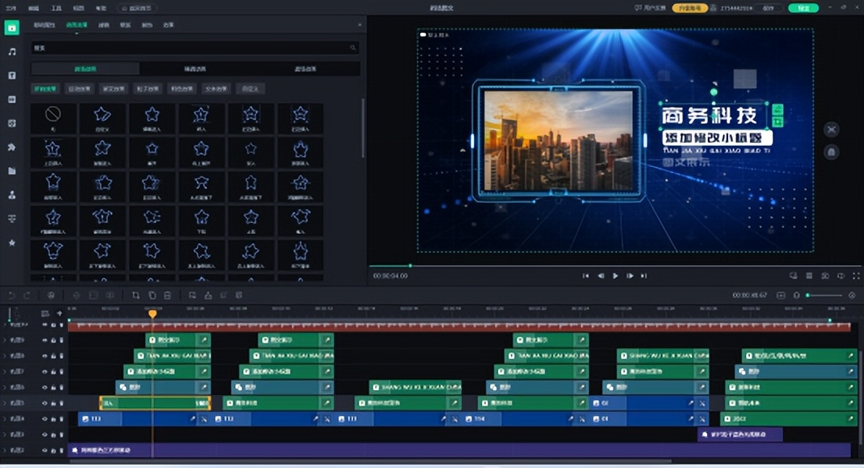The image size is (864, 468).
Task: Open the music note audio sidebar icon
Action: (12, 51)
